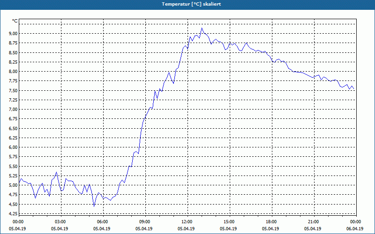
Task: Select the 4,50 y-axis value
Action: point(13,204)
